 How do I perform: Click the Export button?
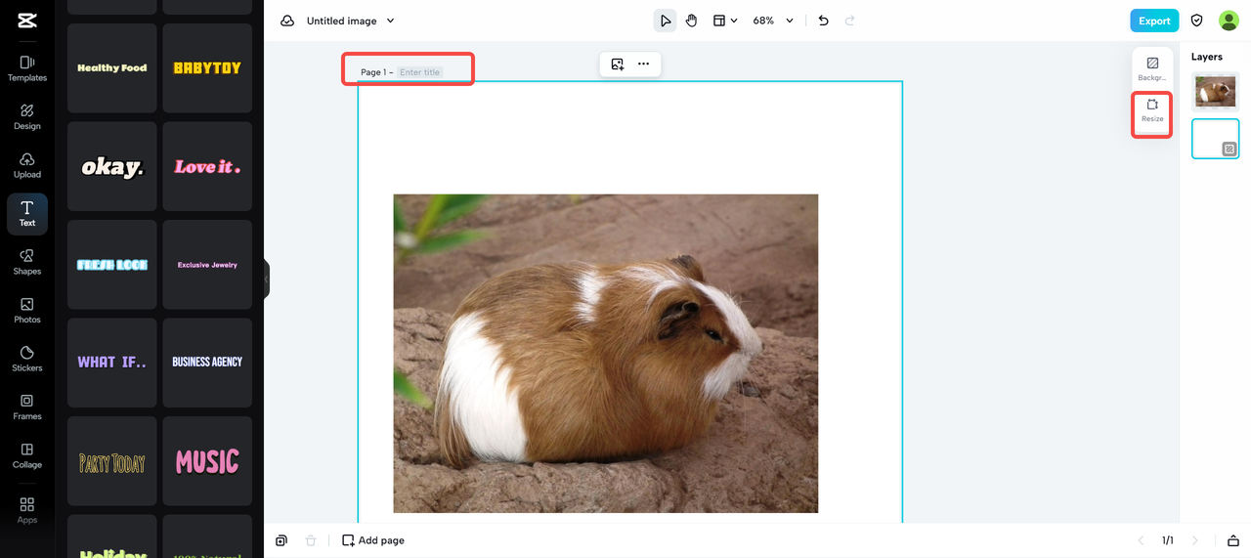click(x=1154, y=21)
